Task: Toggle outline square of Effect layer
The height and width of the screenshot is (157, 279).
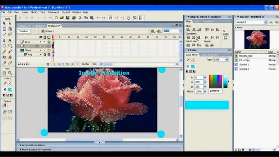Action: [x=49, y=51]
